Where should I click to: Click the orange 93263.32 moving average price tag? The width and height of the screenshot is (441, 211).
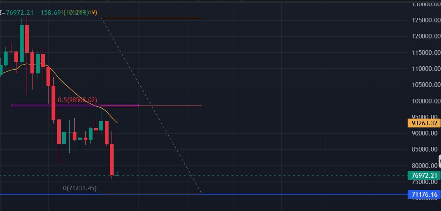pos(424,123)
